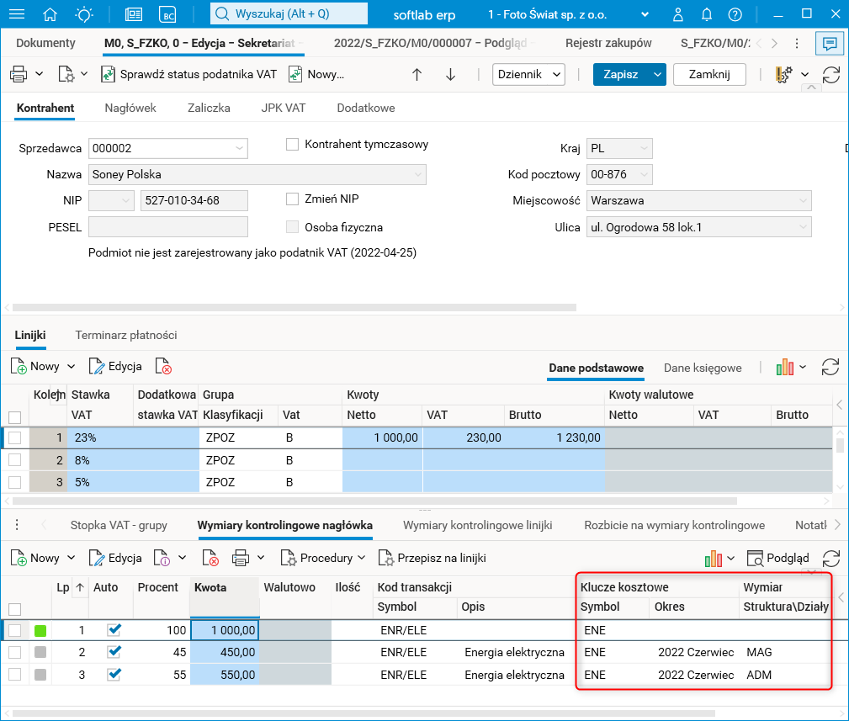Click the Zamknij button
849x721 pixels.
click(709, 74)
